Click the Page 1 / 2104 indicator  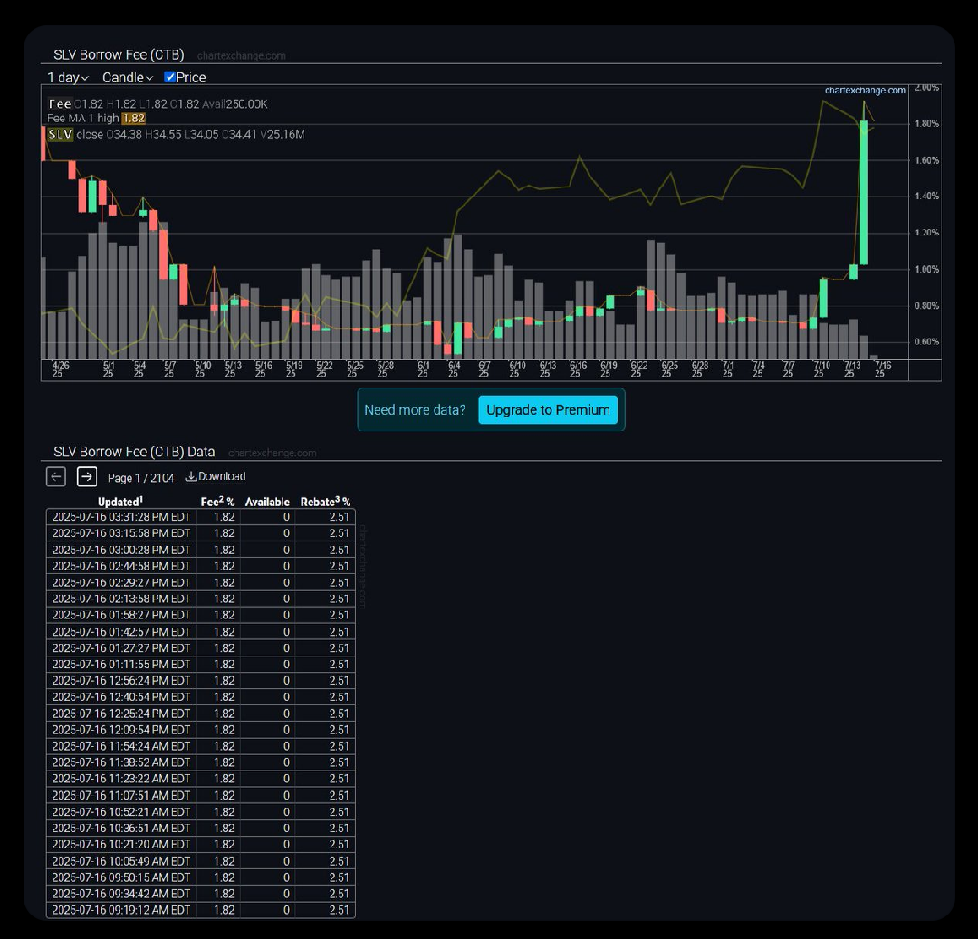coord(140,477)
